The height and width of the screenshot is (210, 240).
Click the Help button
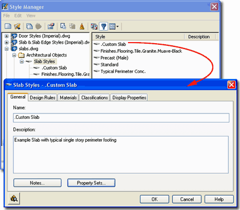219,199
